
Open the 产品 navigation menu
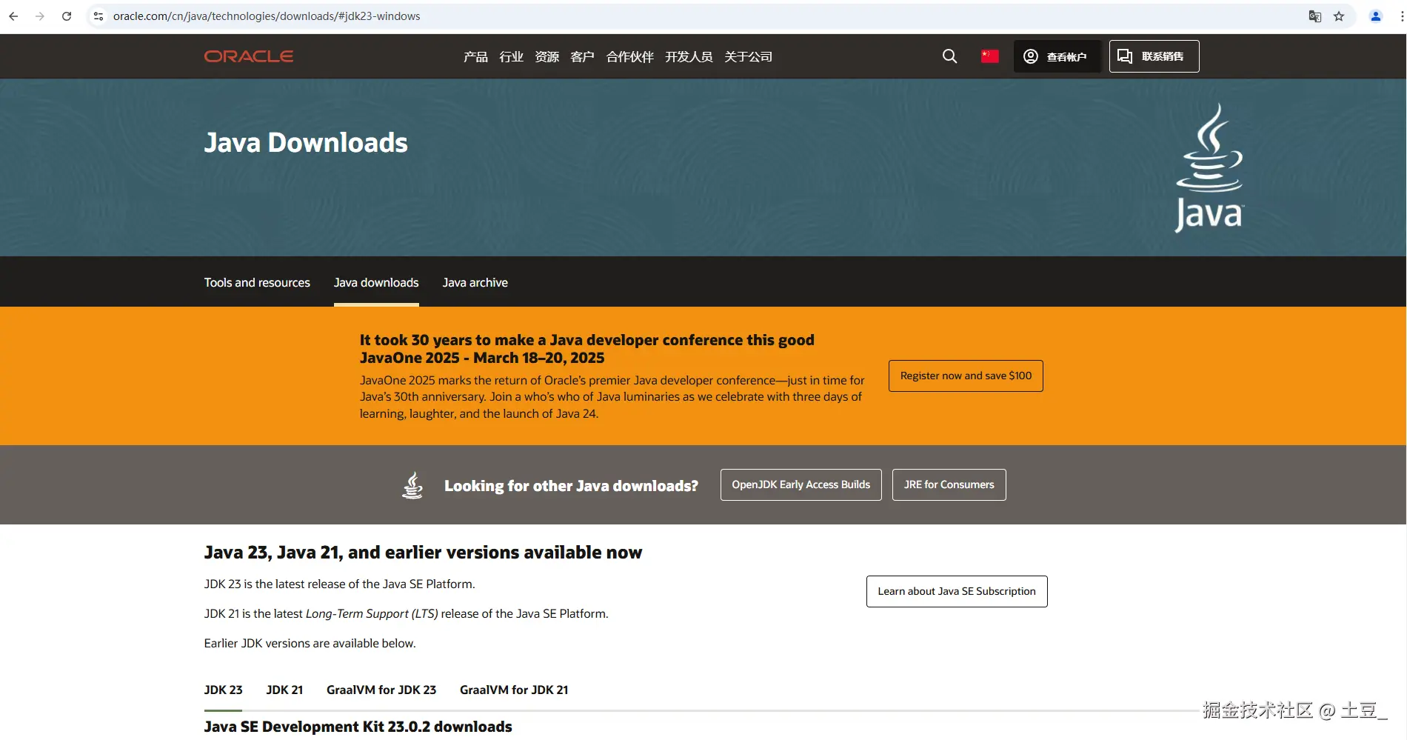click(x=475, y=57)
